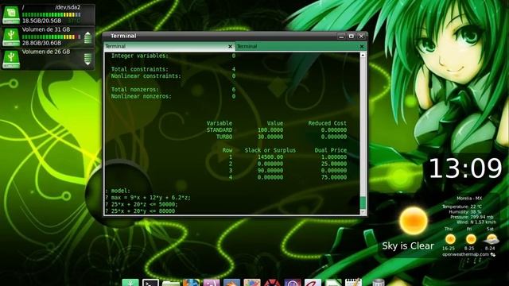Screen dimensions: 509x286
Task: Open the red script letter app in the dock
Action: pos(313,283)
